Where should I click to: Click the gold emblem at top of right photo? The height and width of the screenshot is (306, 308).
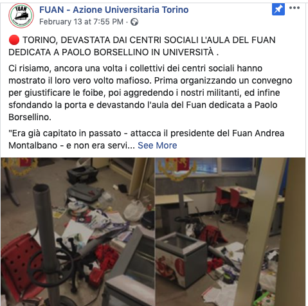[176, 168]
